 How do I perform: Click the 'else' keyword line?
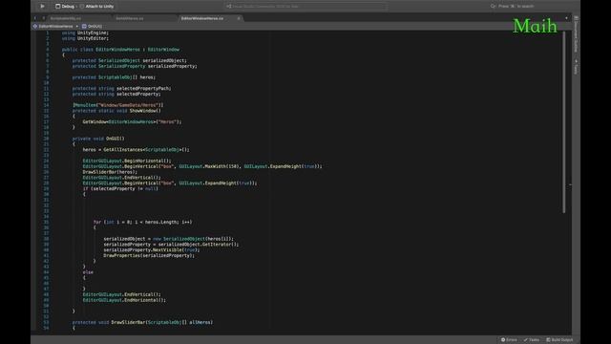pyautogui.click(x=88, y=272)
